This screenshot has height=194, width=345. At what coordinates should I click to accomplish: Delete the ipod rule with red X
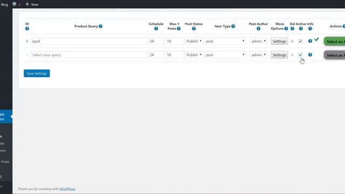(x=292, y=41)
